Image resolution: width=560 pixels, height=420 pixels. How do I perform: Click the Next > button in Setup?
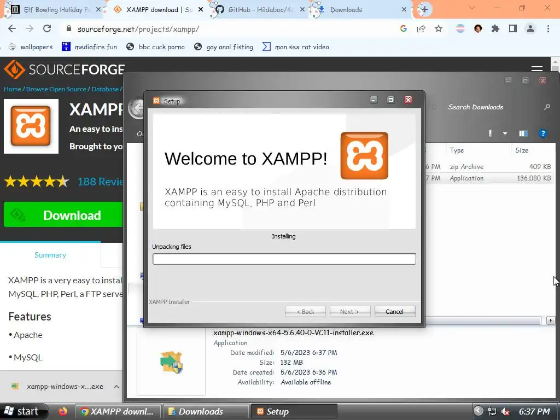coord(349,311)
